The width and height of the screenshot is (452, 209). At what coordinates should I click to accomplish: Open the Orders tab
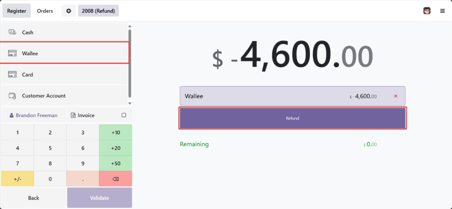(x=45, y=11)
